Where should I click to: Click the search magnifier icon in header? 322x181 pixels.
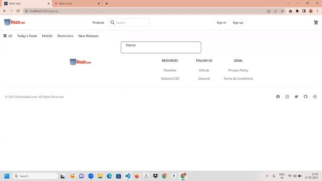point(112,22)
